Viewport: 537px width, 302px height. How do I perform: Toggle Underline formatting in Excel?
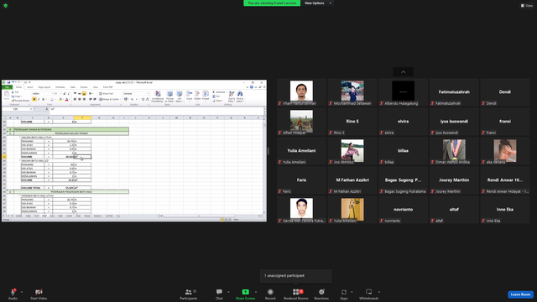coord(43,99)
